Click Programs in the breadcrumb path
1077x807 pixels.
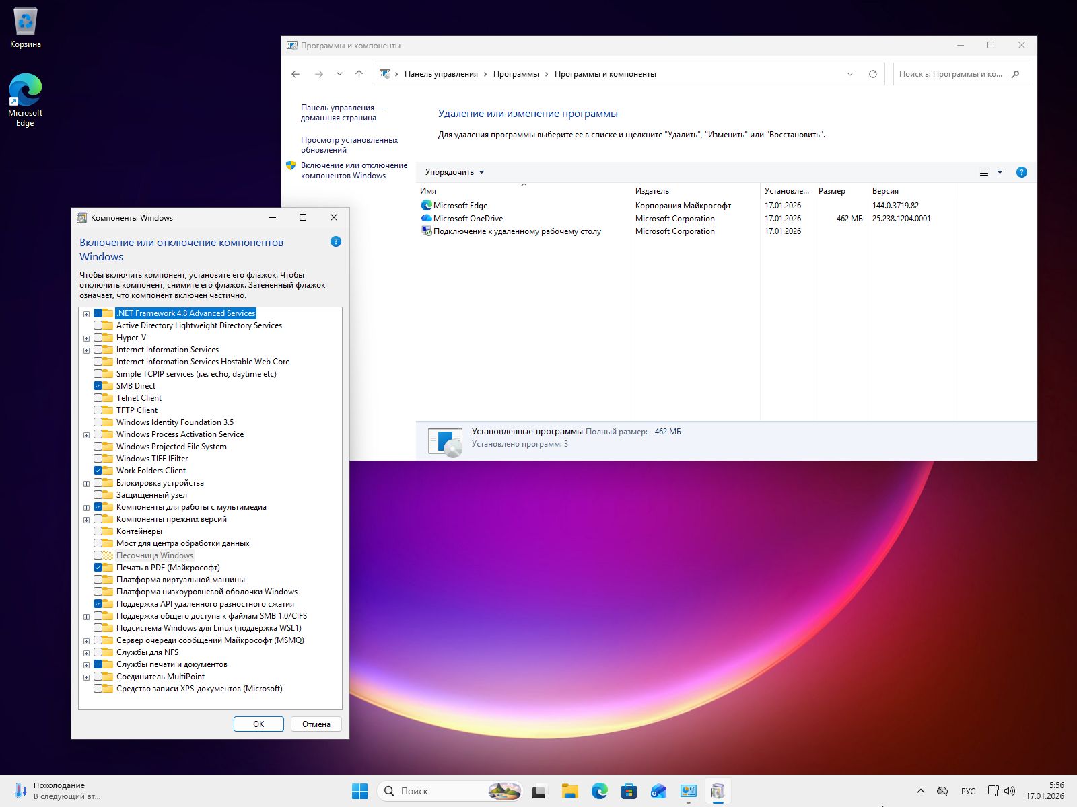tap(516, 74)
